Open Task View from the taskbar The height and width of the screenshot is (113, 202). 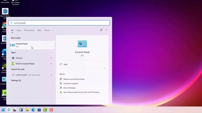click(x=15, y=110)
